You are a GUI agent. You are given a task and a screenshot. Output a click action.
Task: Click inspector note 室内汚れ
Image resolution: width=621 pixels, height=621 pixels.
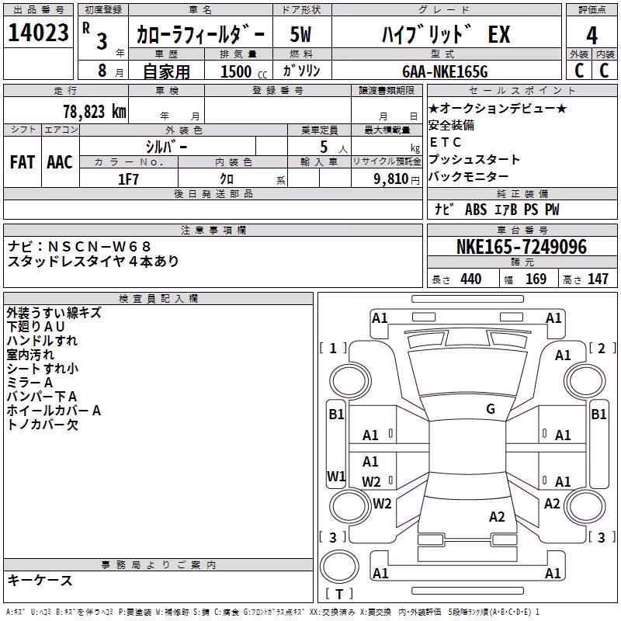[30, 355]
